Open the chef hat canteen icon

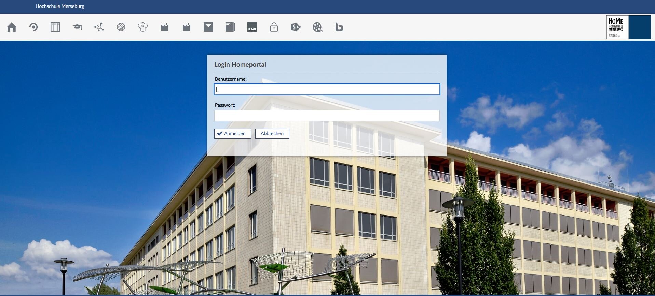[x=143, y=27]
